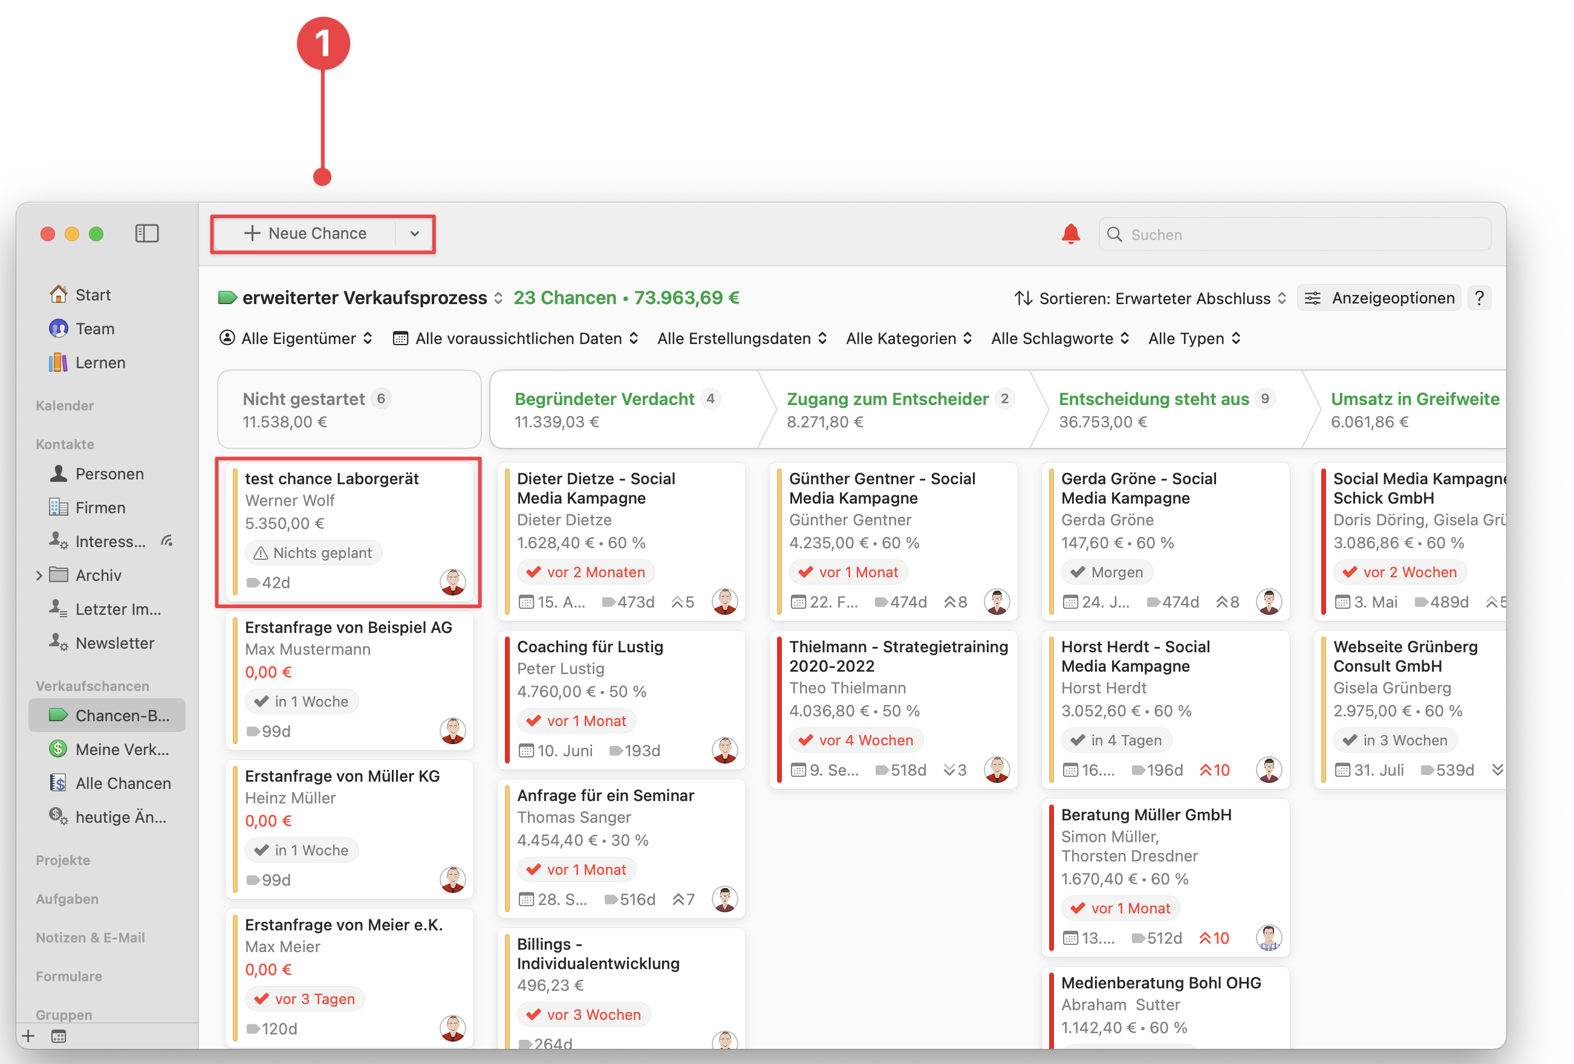
Task: Expand the Archiv folder chevron
Action: pyautogui.click(x=39, y=575)
